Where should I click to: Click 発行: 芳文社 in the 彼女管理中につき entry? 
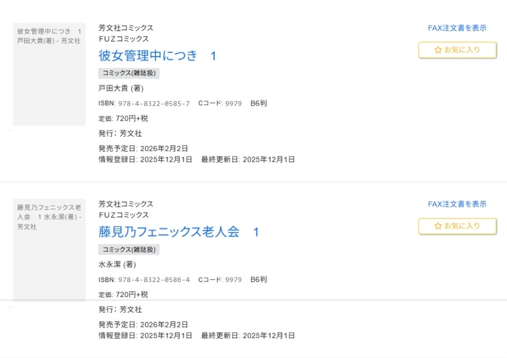tap(121, 133)
